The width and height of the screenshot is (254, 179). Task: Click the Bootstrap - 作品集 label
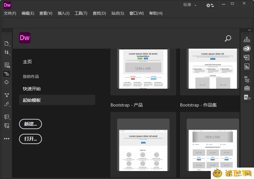(198, 105)
